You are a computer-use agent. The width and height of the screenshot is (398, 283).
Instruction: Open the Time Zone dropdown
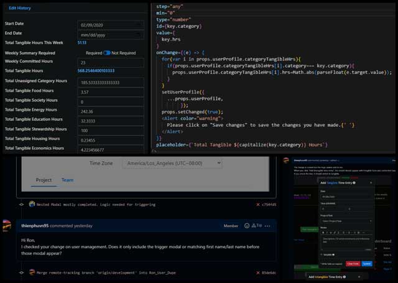tap(173, 163)
